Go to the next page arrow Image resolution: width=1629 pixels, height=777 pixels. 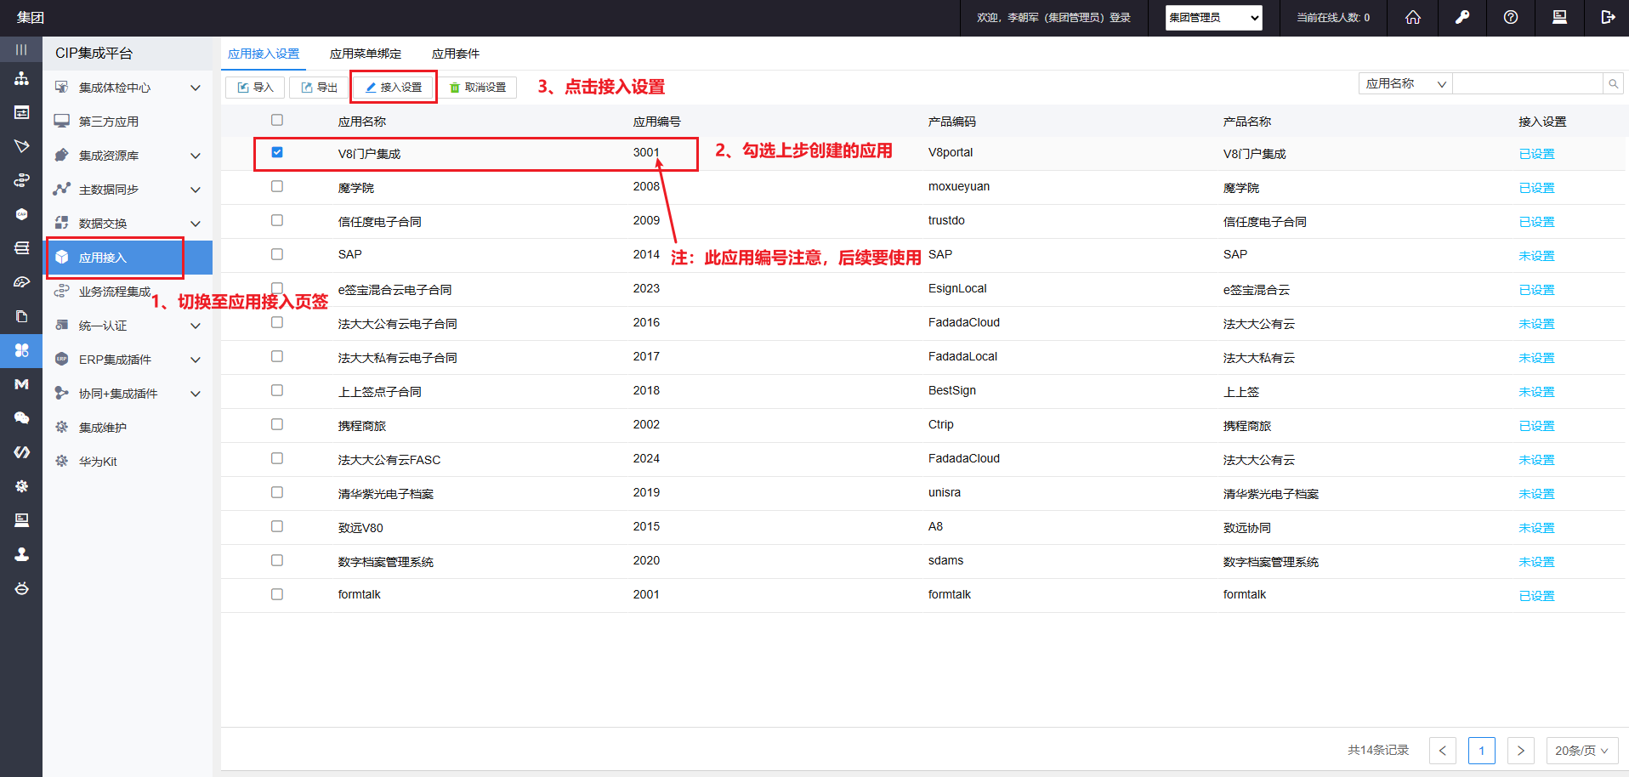1521,751
